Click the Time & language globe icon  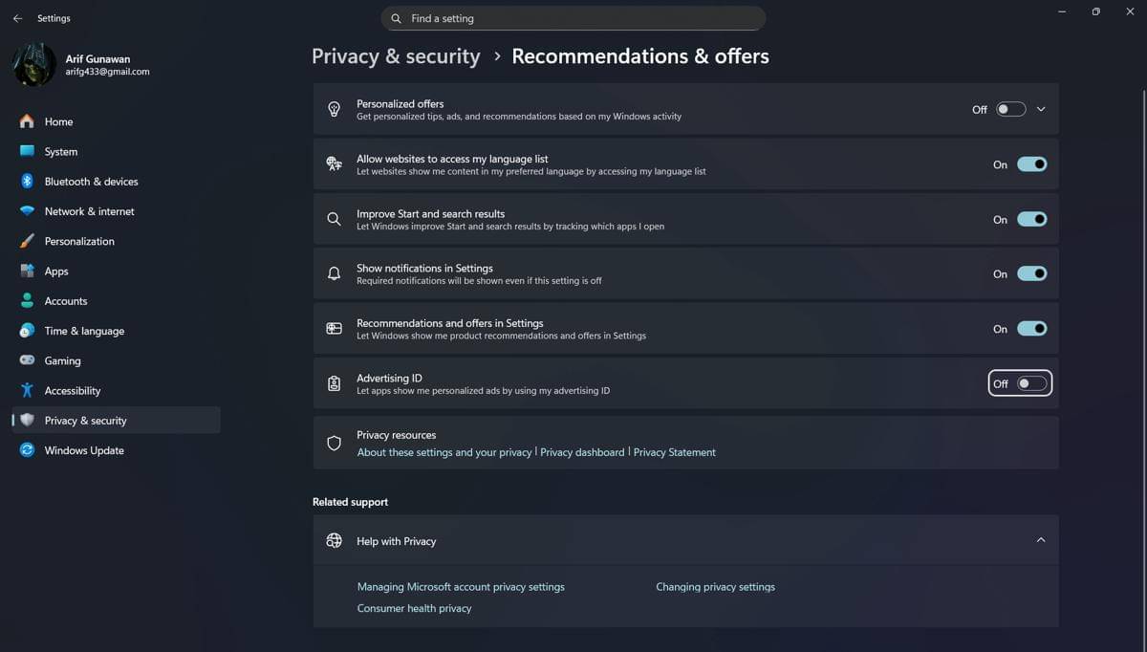point(27,331)
